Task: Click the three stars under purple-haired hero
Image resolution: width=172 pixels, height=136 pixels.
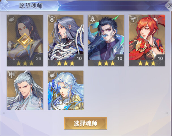Action: pos(65,63)
